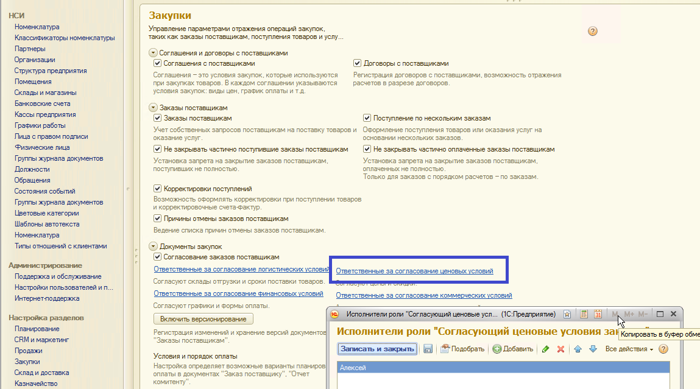The width and height of the screenshot is (700, 389).
Task: Toggle 'Поступление по нескольким заказам' checkbox
Action: tap(367, 118)
